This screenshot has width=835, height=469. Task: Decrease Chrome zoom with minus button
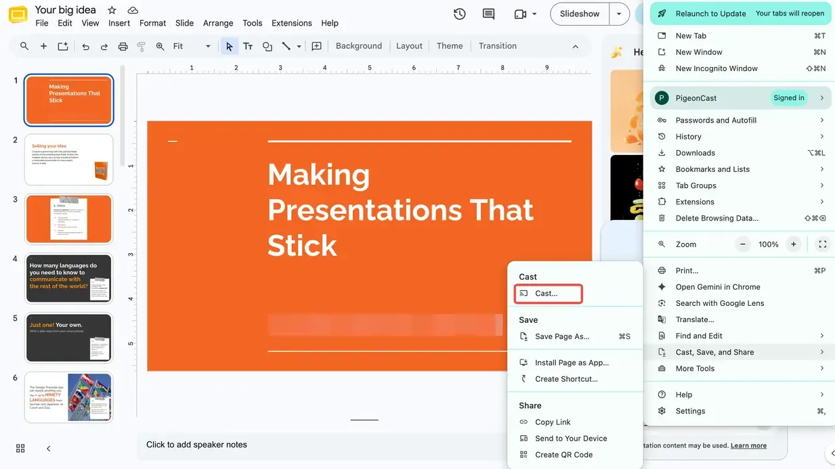[x=743, y=244]
